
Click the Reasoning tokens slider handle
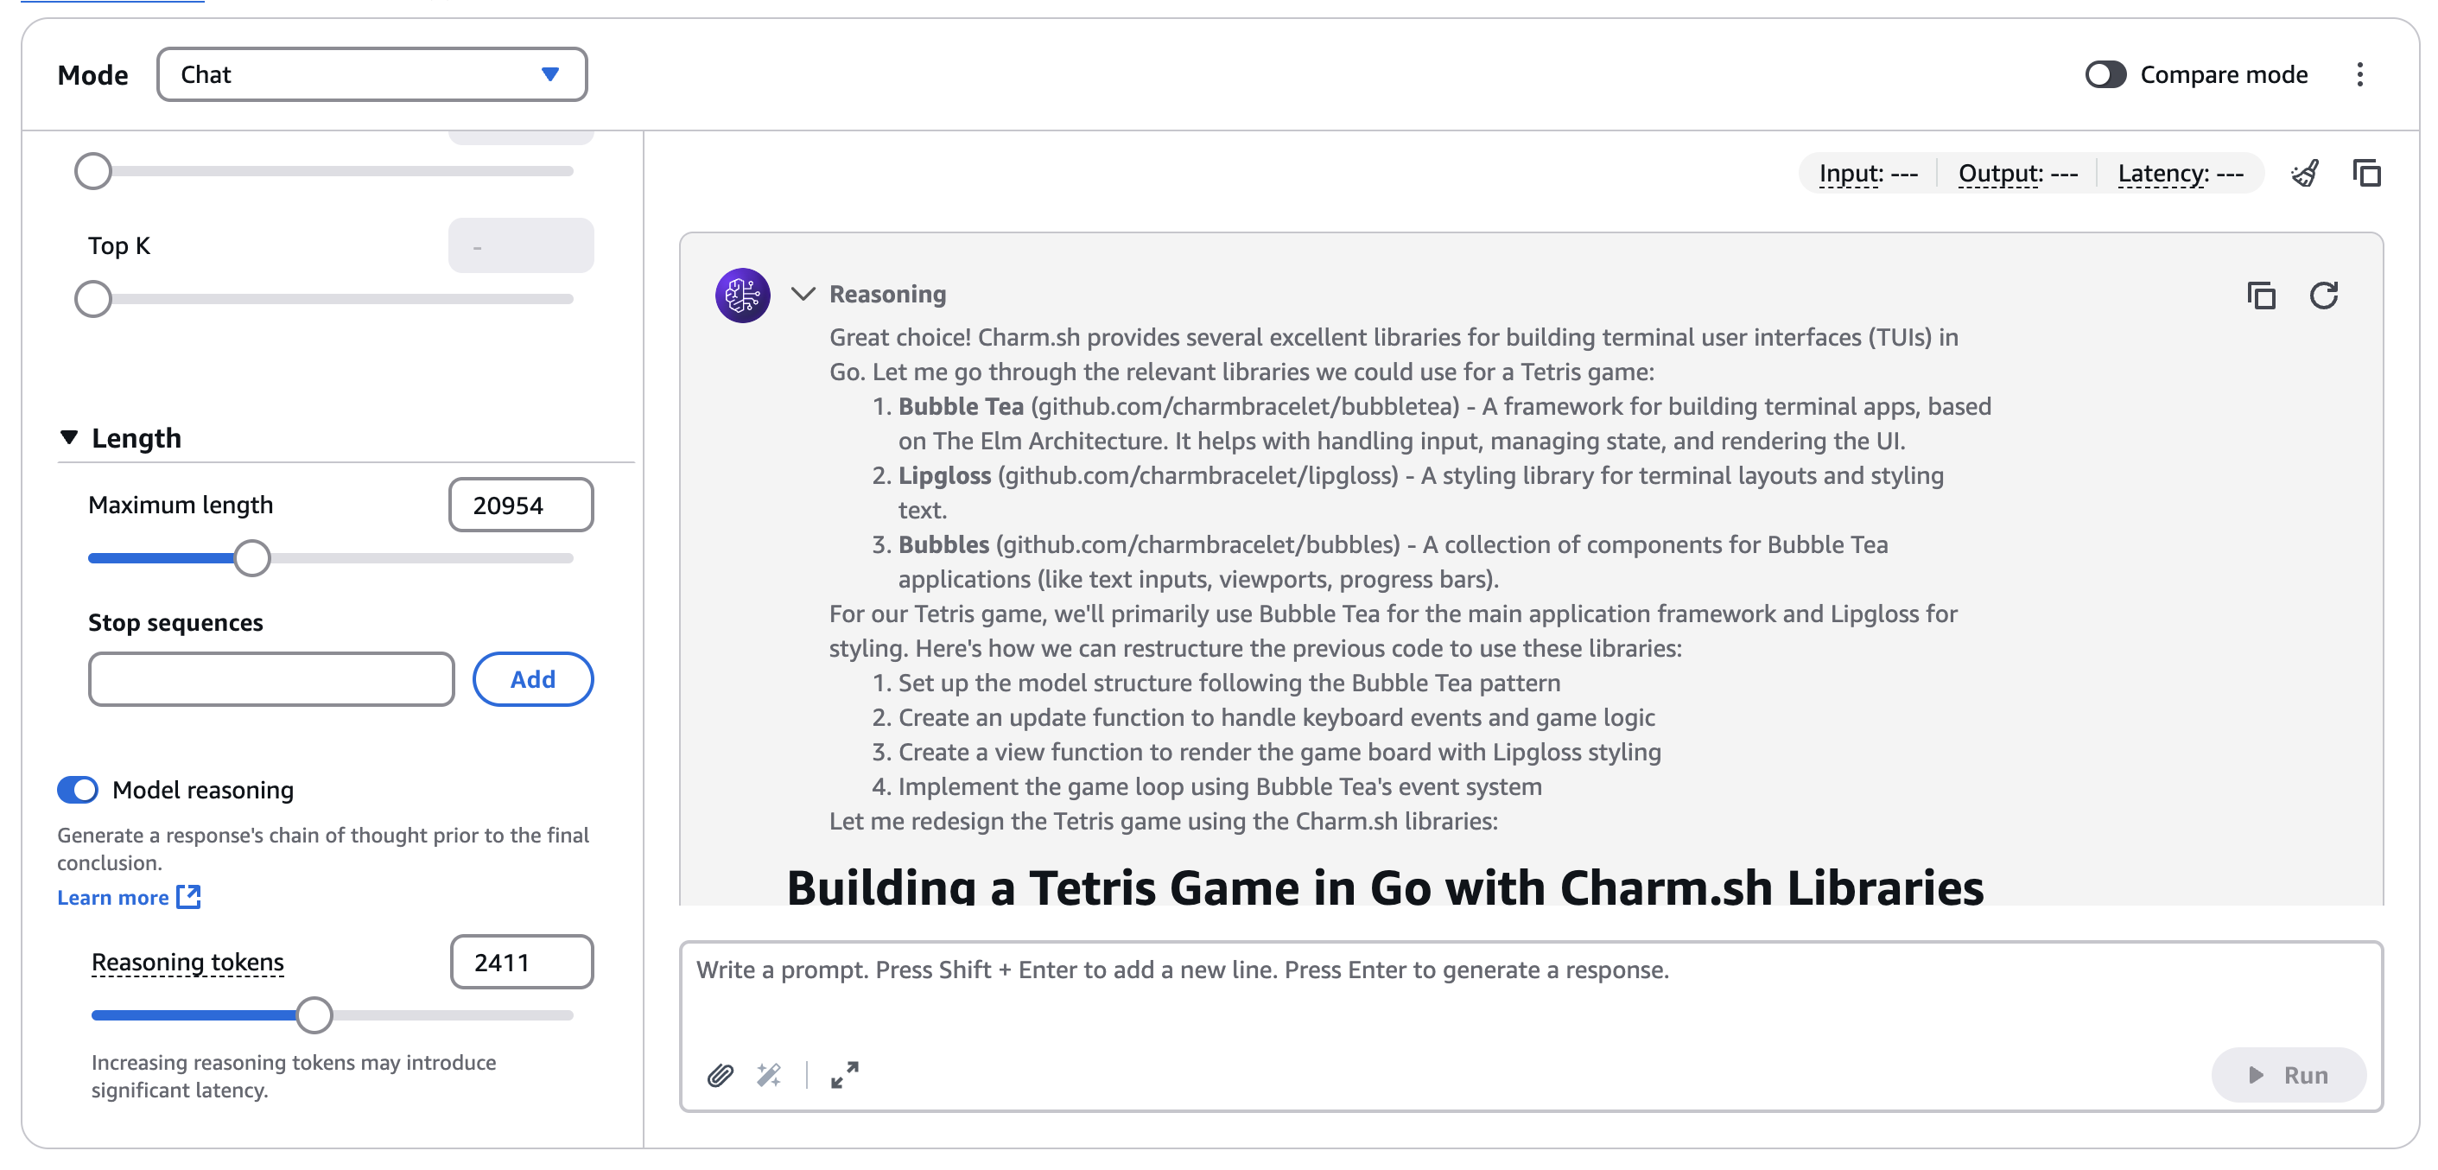pos(314,1014)
